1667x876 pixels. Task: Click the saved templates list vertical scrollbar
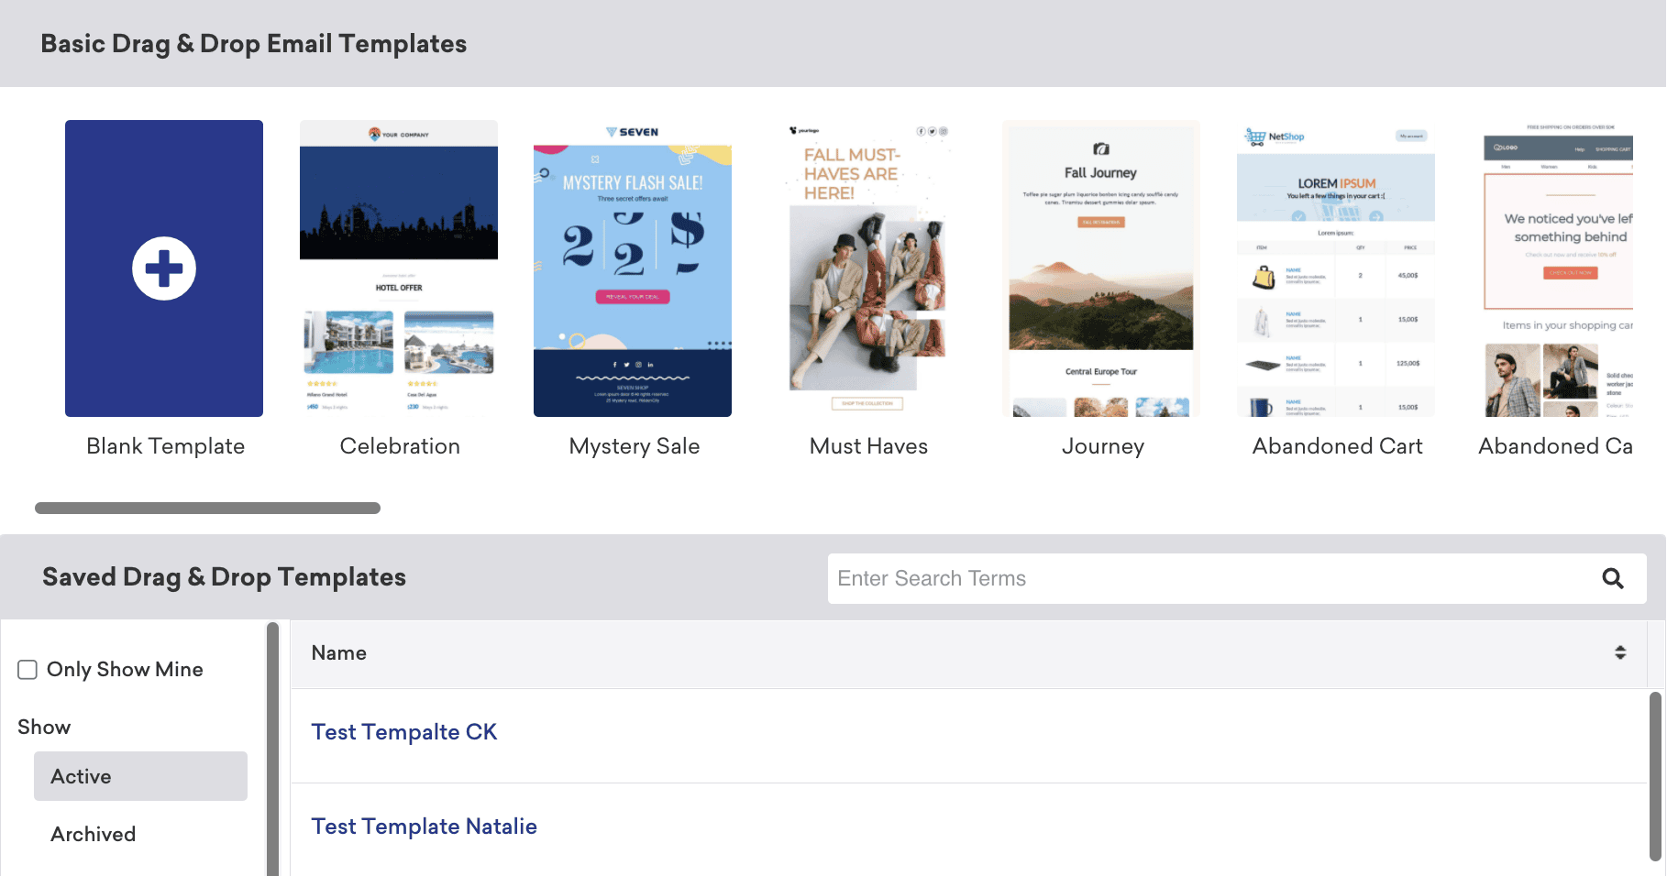coord(1655,775)
